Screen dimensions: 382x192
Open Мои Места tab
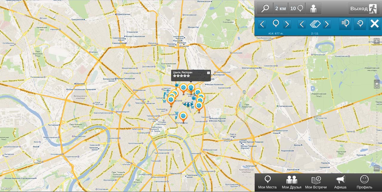pyautogui.click(x=267, y=182)
